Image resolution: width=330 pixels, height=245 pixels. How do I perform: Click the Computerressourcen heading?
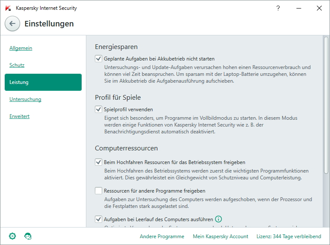126,148
